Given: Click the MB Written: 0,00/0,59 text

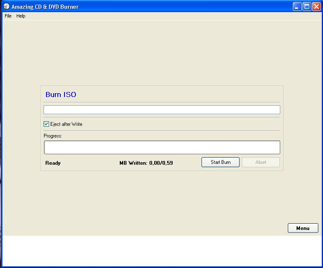Looking at the screenshot, I should (x=146, y=163).
